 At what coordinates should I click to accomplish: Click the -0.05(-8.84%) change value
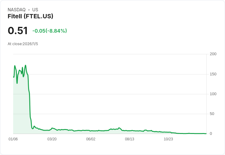(50, 31)
